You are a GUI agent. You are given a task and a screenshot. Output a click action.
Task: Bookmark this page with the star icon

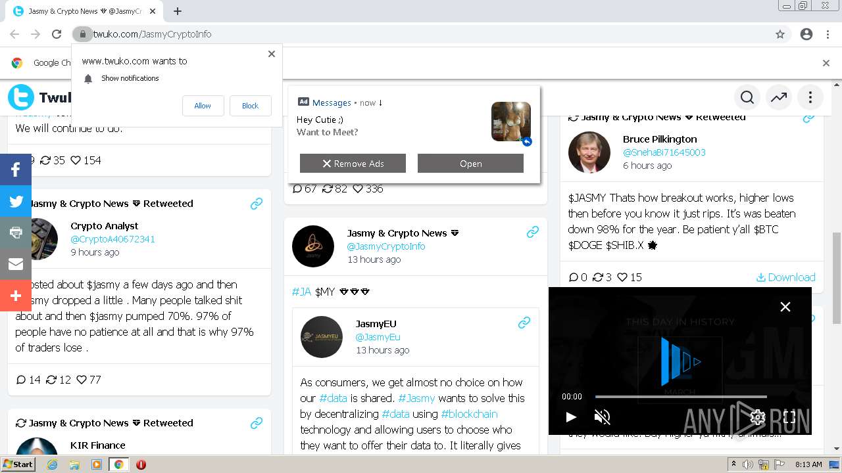pos(780,34)
